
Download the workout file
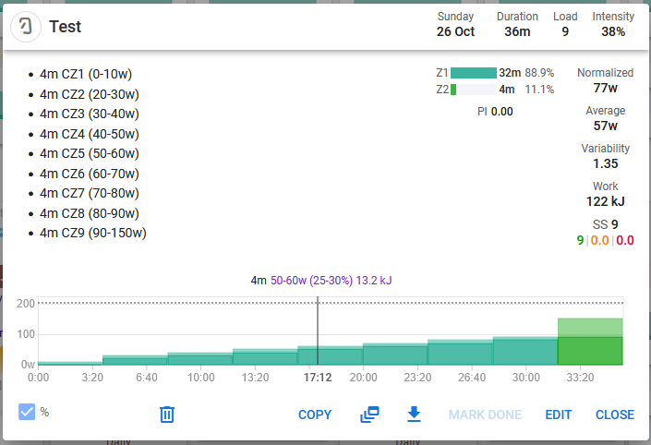click(x=414, y=415)
